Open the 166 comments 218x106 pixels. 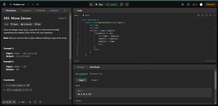click(x=22, y=102)
